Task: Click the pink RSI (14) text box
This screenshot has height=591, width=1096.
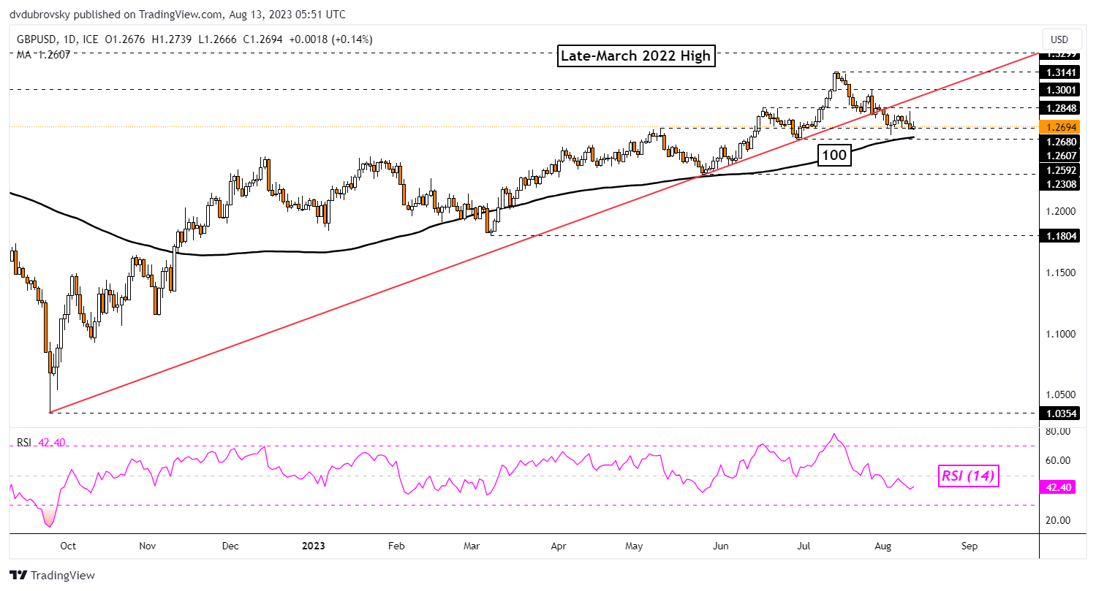Action: 968,477
